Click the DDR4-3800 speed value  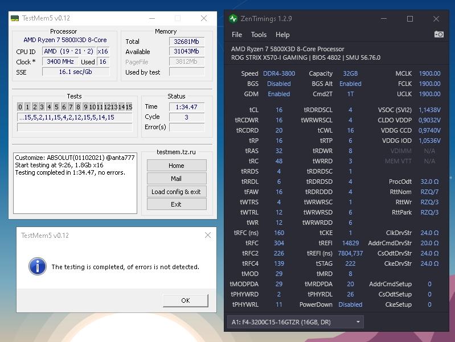coord(279,73)
